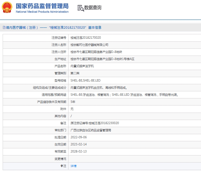Viewport: 201px width, 172px height.
Task: Select the 结构及组成 description value
Action: click(99, 88)
